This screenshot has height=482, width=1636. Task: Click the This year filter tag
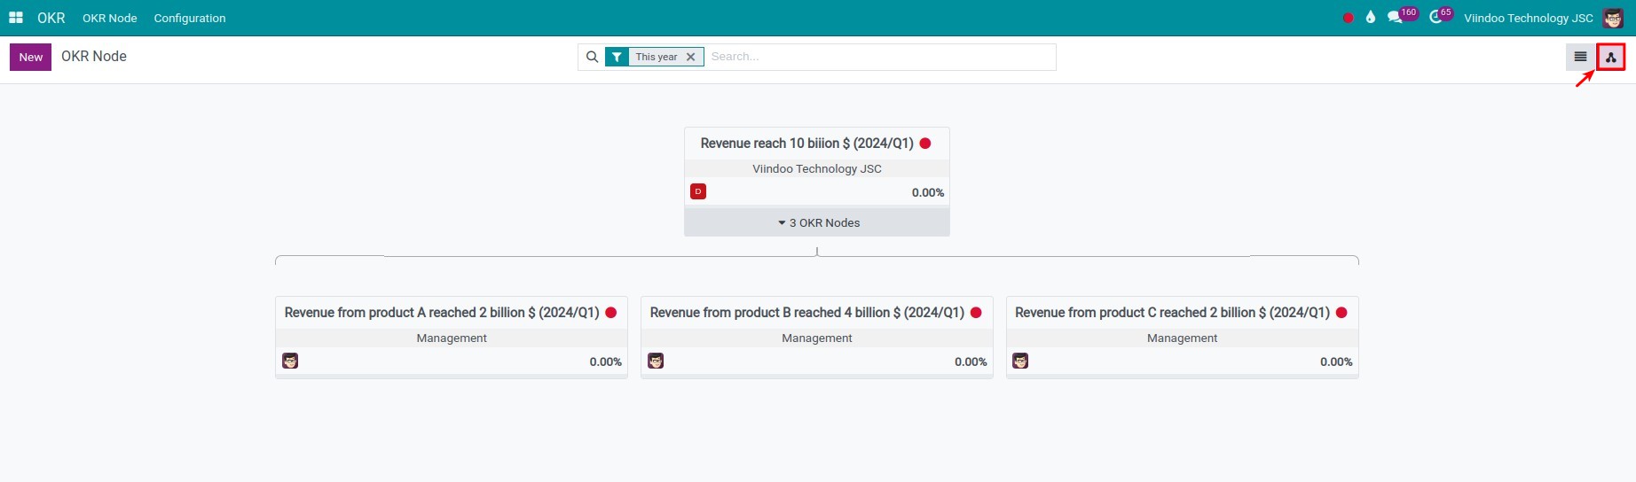656,57
